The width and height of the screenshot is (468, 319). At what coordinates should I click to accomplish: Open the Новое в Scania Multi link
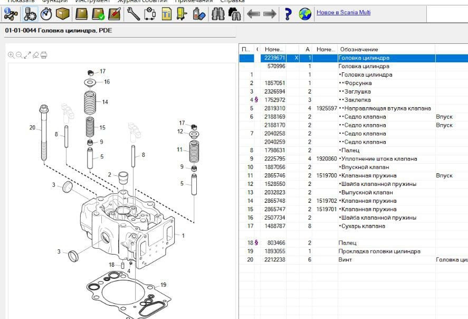(343, 12)
